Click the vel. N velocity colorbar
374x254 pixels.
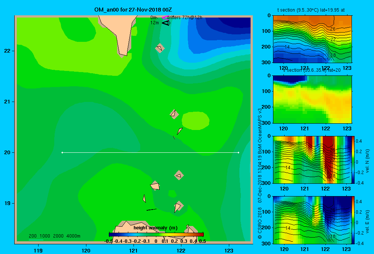353,159
